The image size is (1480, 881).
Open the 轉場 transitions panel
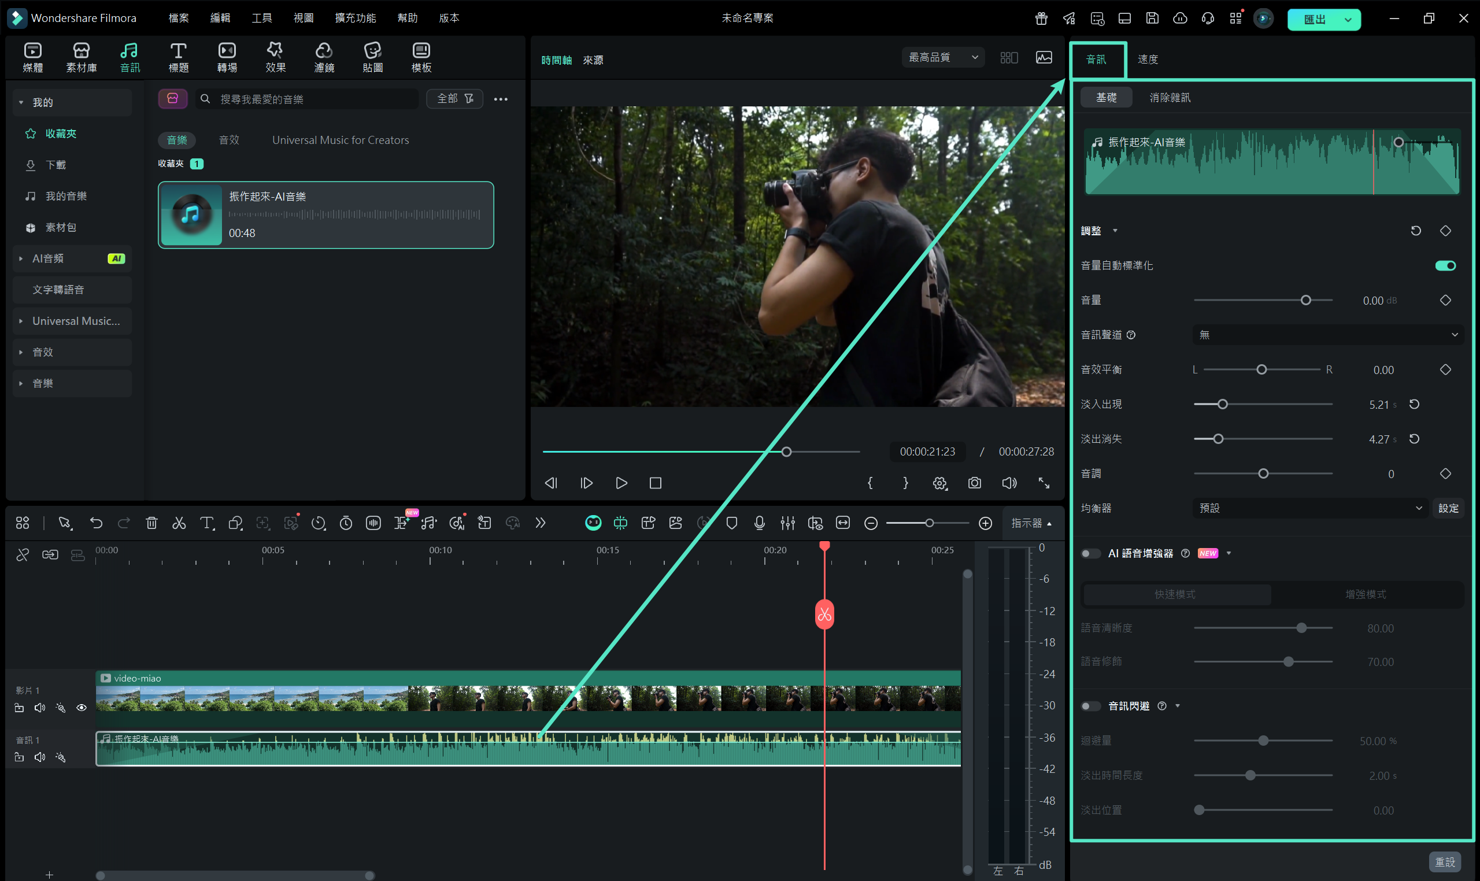pos(227,57)
